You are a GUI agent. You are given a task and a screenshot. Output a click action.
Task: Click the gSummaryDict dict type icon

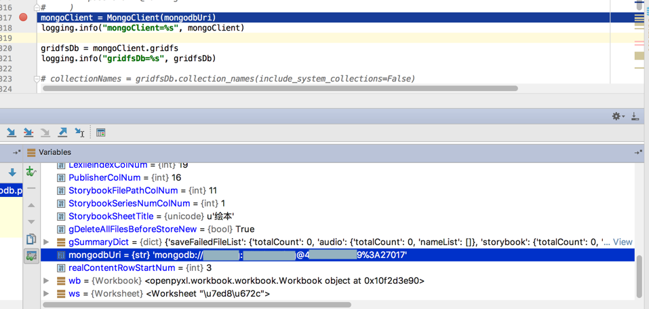(x=61, y=242)
